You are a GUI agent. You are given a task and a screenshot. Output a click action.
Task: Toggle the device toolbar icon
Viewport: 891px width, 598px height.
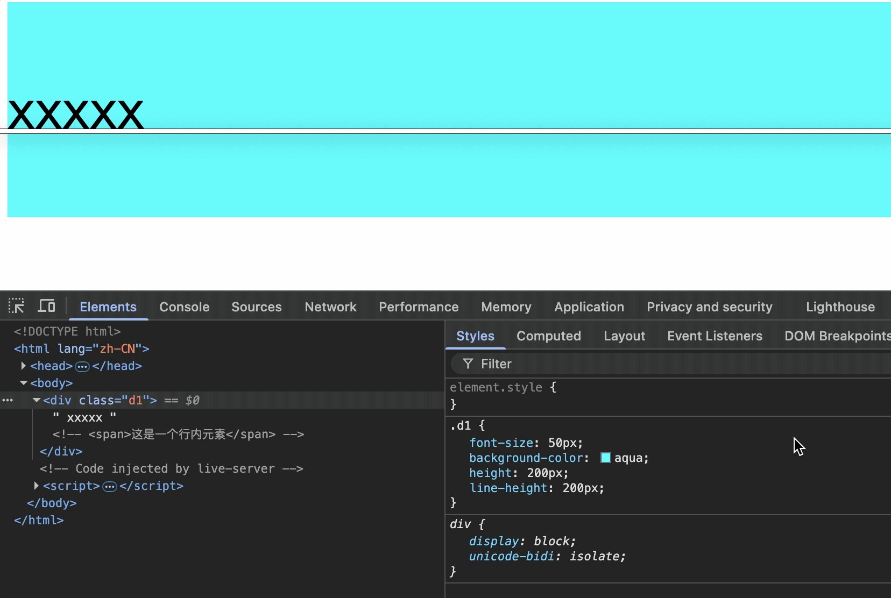click(x=46, y=306)
